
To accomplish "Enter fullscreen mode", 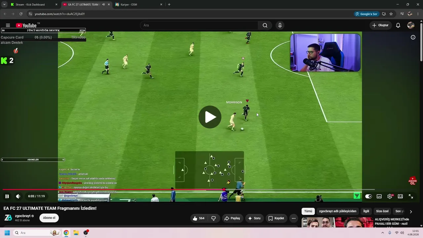I will (411, 196).
